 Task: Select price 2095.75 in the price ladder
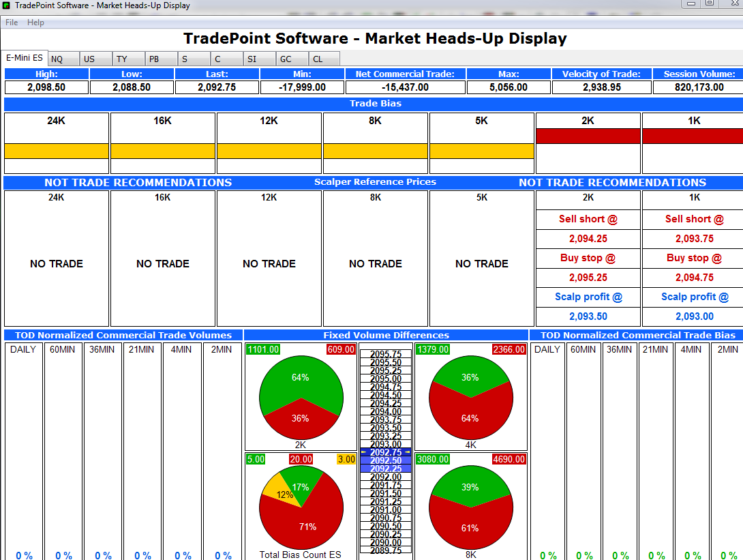point(386,354)
